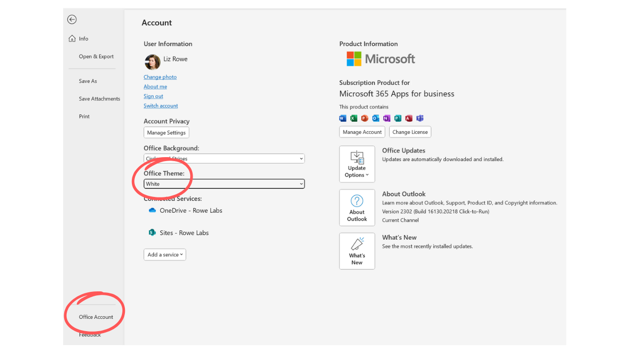Image resolution: width=637 pixels, height=358 pixels.
Task: Click the What's New button
Action: tap(357, 251)
